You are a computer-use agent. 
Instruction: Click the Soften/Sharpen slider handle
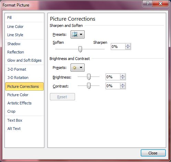click(x=80, y=49)
